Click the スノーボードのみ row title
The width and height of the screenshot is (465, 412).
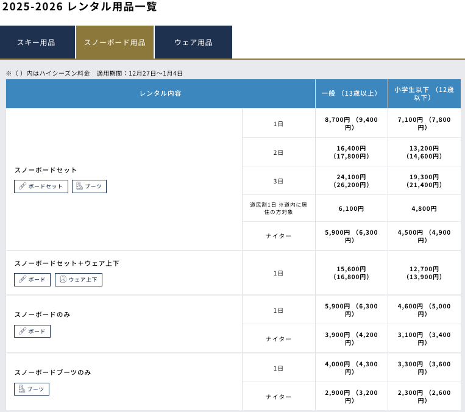(42, 314)
